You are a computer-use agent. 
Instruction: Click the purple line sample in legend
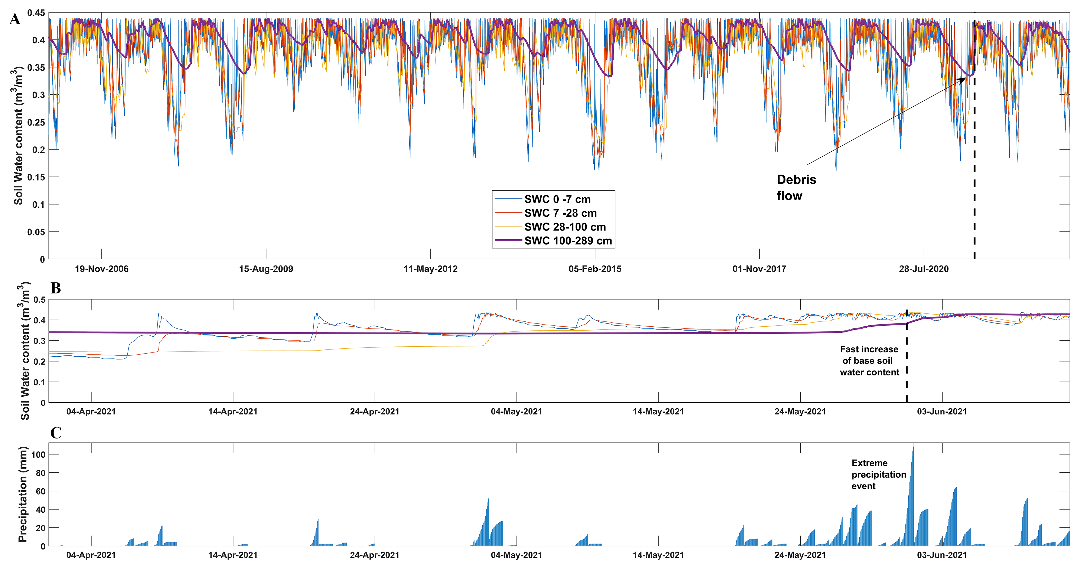click(x=509, y=241)
